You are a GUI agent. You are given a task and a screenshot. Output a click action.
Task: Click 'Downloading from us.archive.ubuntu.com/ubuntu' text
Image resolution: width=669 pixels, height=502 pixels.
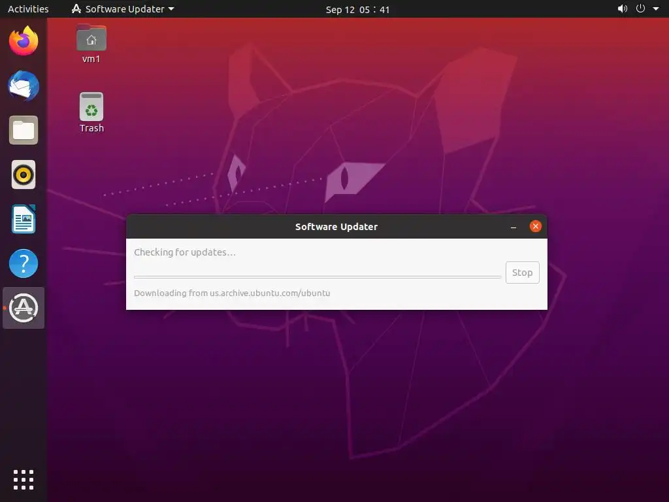pyautogui.click(x=232, y=293)
